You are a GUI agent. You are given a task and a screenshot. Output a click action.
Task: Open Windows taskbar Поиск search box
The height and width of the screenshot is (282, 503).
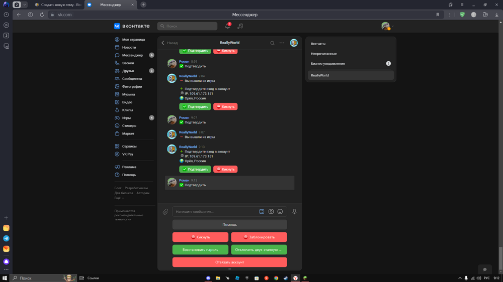point(43,278)
